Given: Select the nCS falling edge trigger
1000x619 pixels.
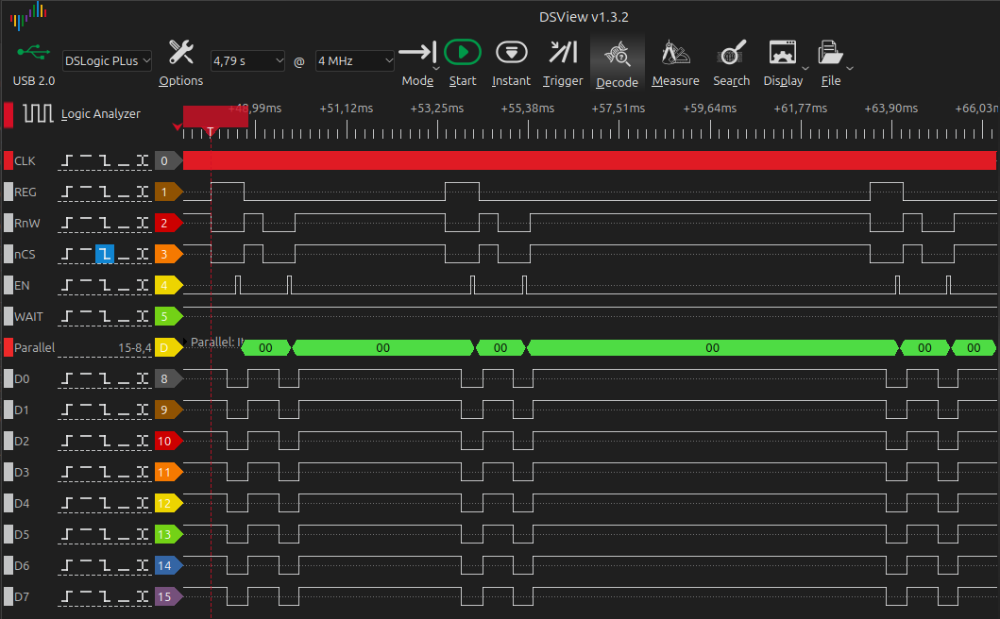Looking at the screenshot, I should click(104, 254).
